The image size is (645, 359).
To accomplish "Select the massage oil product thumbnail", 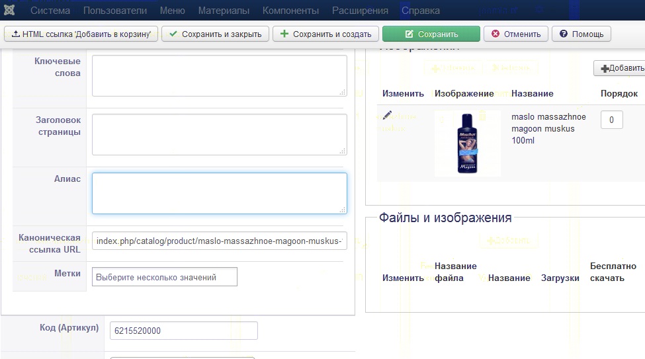I will pos(467,143).
